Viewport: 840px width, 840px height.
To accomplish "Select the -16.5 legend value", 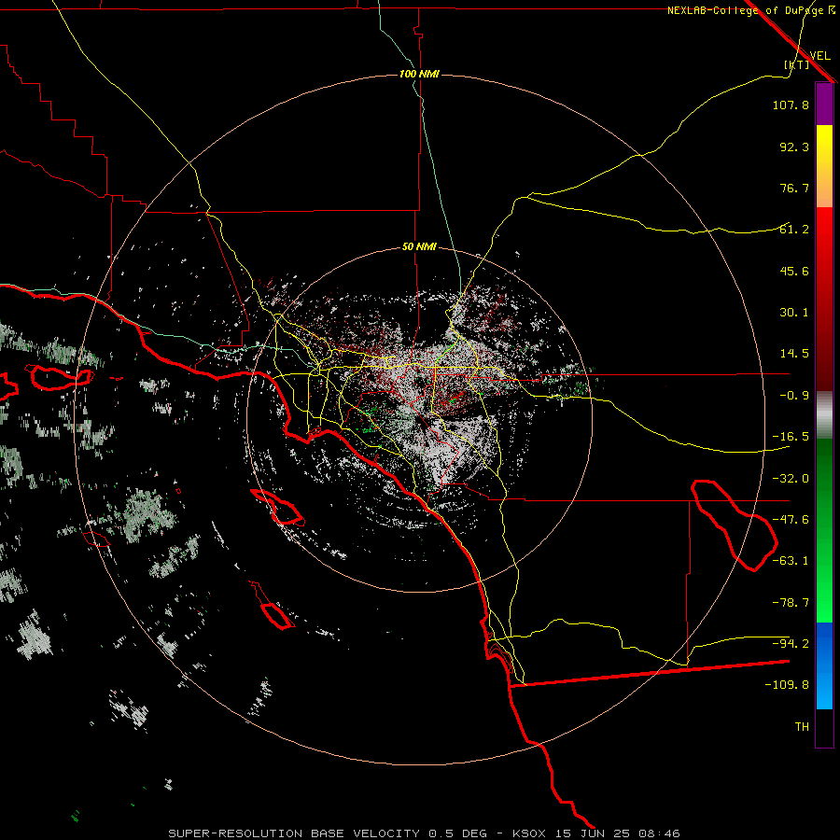I will (791, 437).
